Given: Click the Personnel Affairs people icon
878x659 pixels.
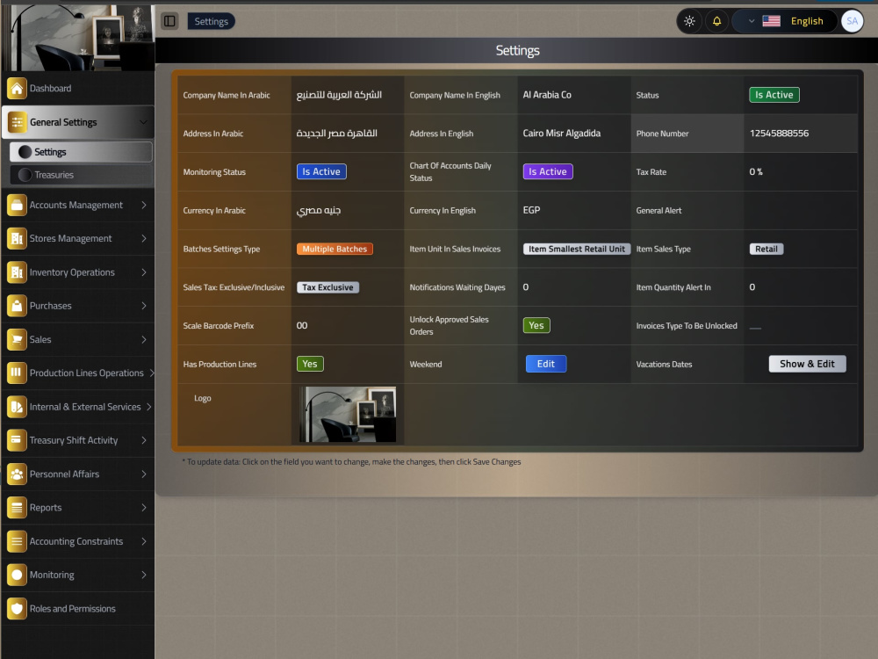Looking at the screenshot, I should click(x=17, y=474).
